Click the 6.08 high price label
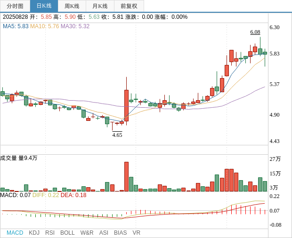This screenshot has height=238, width=292. pyautogui.click(x=255, y=32)
